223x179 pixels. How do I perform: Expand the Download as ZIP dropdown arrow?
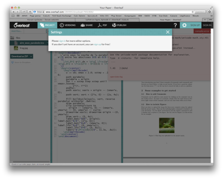click(x=31, y=56)
